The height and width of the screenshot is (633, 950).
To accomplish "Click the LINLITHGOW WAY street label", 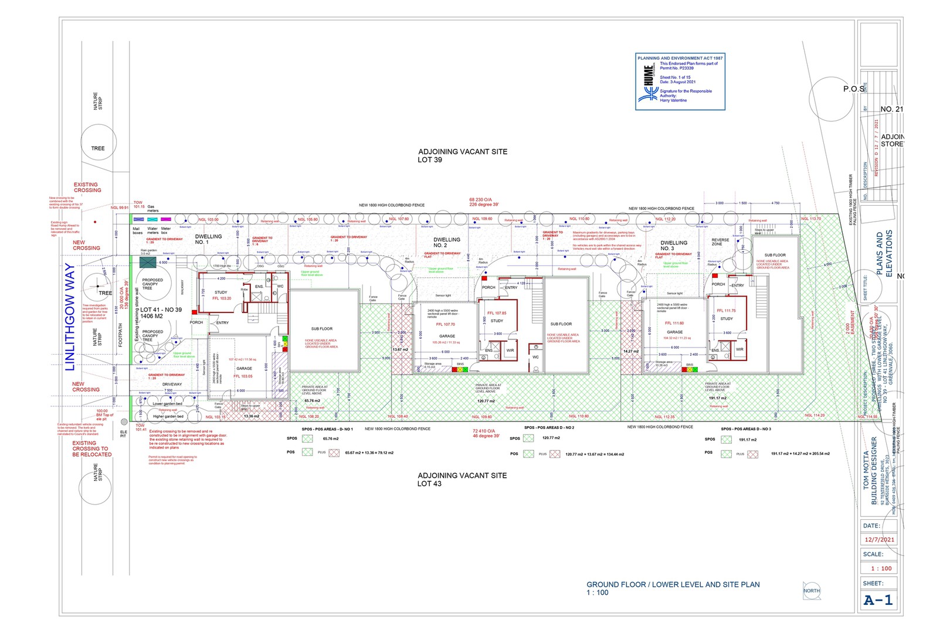I will [x=70, y=317].
